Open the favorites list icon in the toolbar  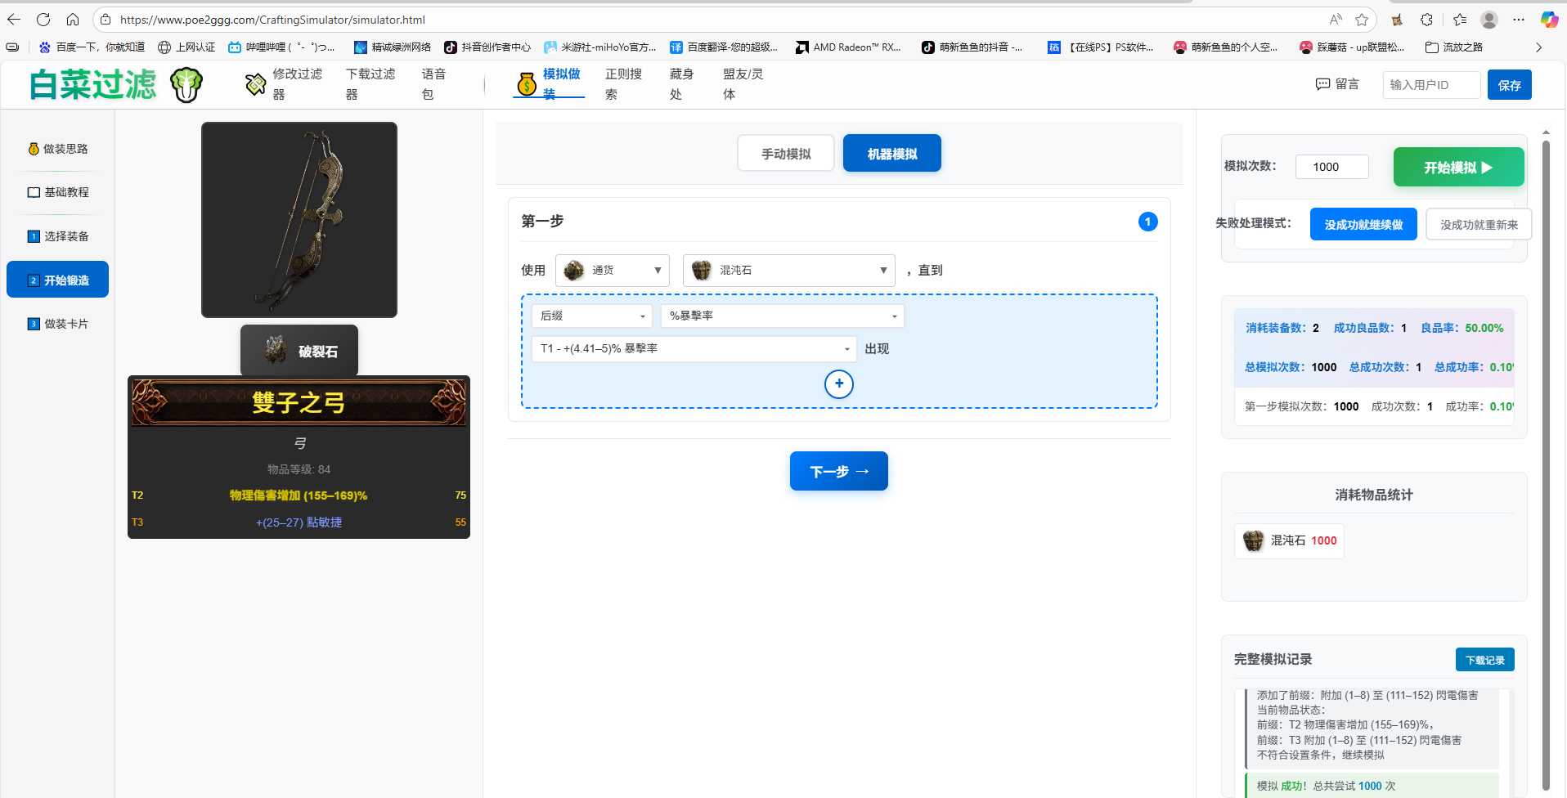click(x=1460, y=20)
